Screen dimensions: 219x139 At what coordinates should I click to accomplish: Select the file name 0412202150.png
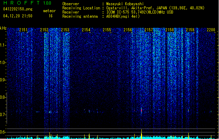[x=18, y=9]
